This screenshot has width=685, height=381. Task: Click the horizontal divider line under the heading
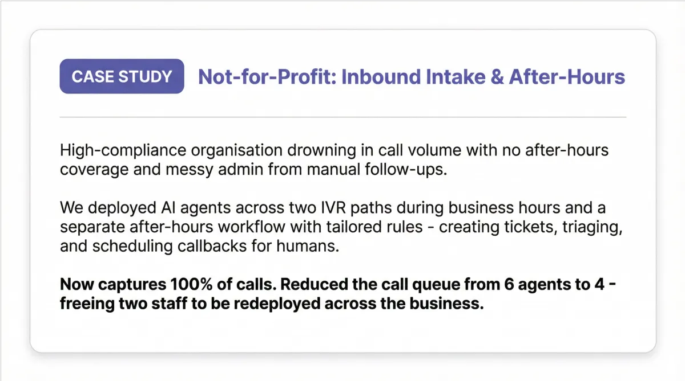pos(343,117)
